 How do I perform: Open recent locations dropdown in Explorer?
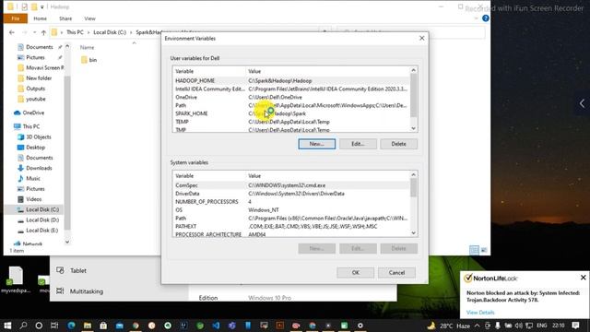pos(35,32)
